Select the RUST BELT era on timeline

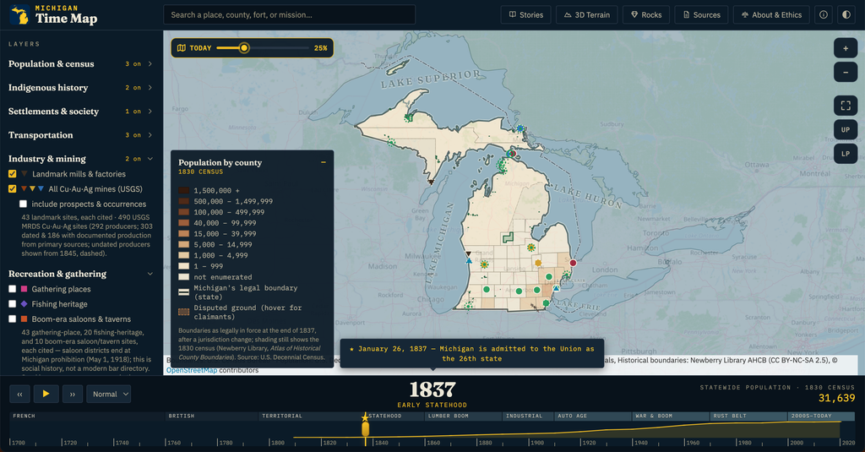(748, 417)
